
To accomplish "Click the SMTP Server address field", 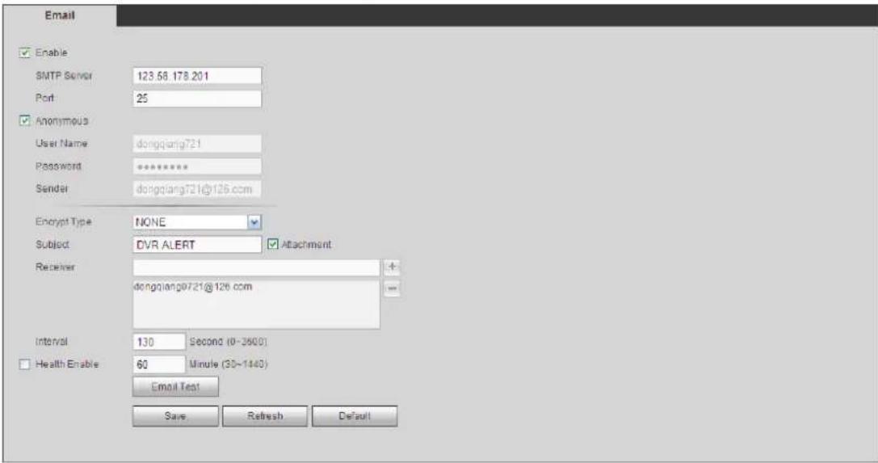I will [197, 76].
